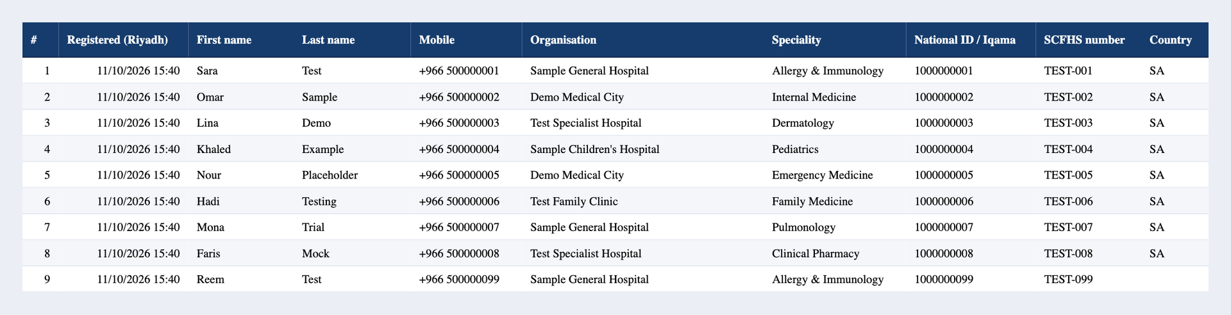This screenshot has height=315, width=1231.
Task: Click mobile number +966 500000002
Action: [459, 97]
